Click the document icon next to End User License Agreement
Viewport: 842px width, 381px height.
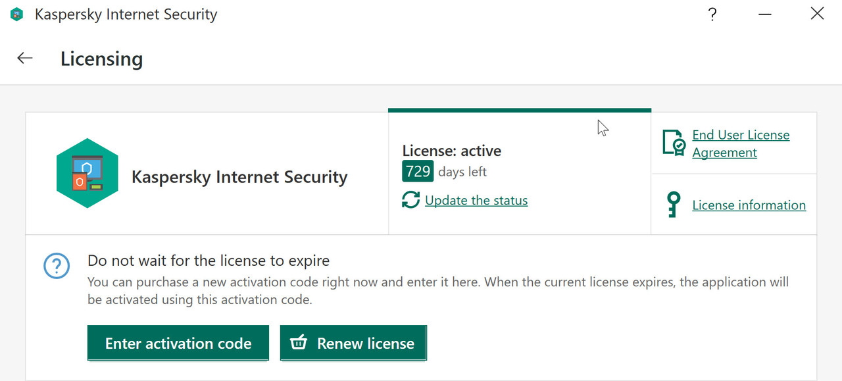(674, 143)
